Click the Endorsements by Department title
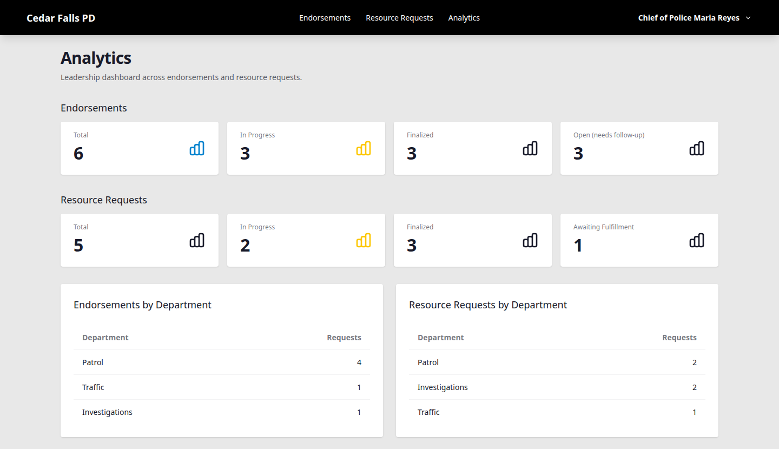The width and height of the screenshot is (779, 449). (142, 305)
